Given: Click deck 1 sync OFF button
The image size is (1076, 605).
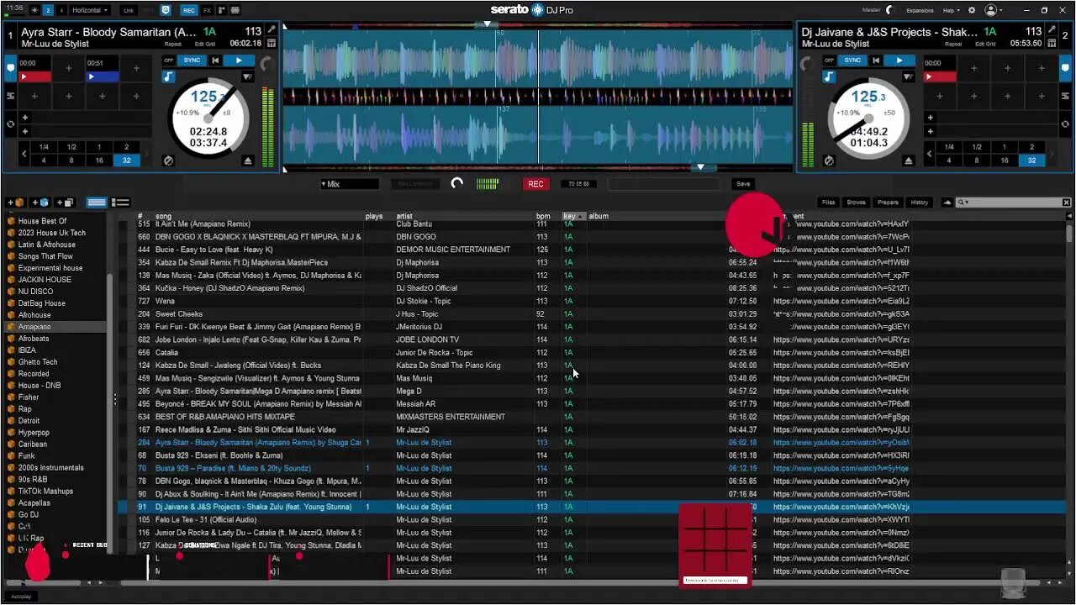Looking at the screenshot, I should point(169,60).
